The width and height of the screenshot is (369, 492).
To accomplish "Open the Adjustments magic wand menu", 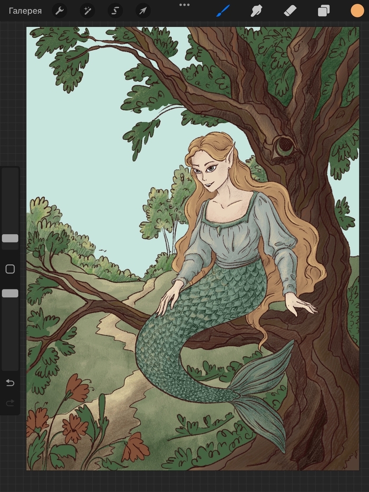I will click(x=87, y=11).
